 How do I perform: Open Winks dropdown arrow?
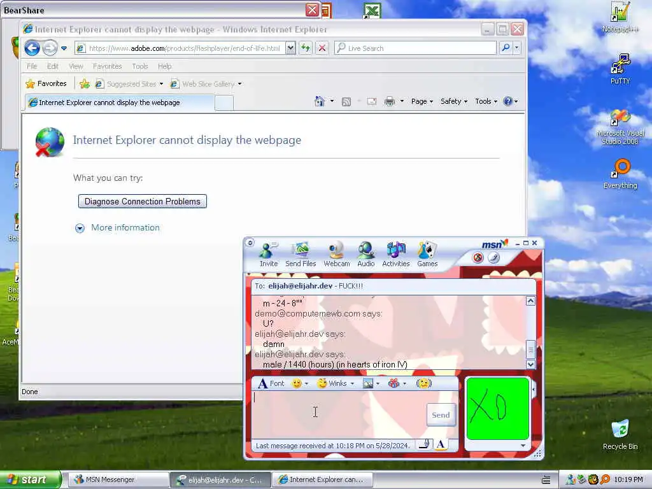[x=352, y=384]
